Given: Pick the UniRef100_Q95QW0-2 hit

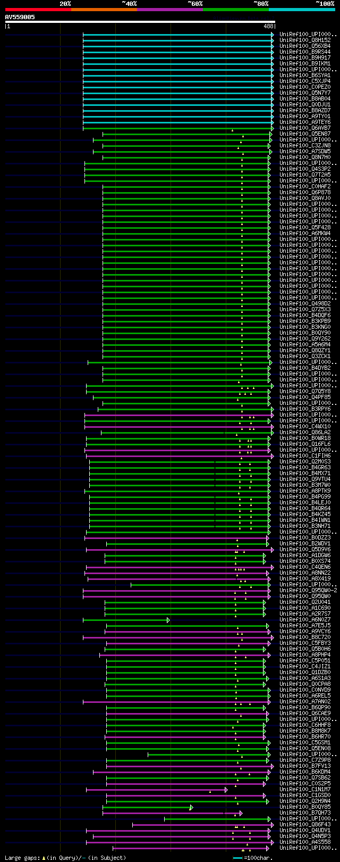Looking at the screenshot, I should click(x=308, y=590).
